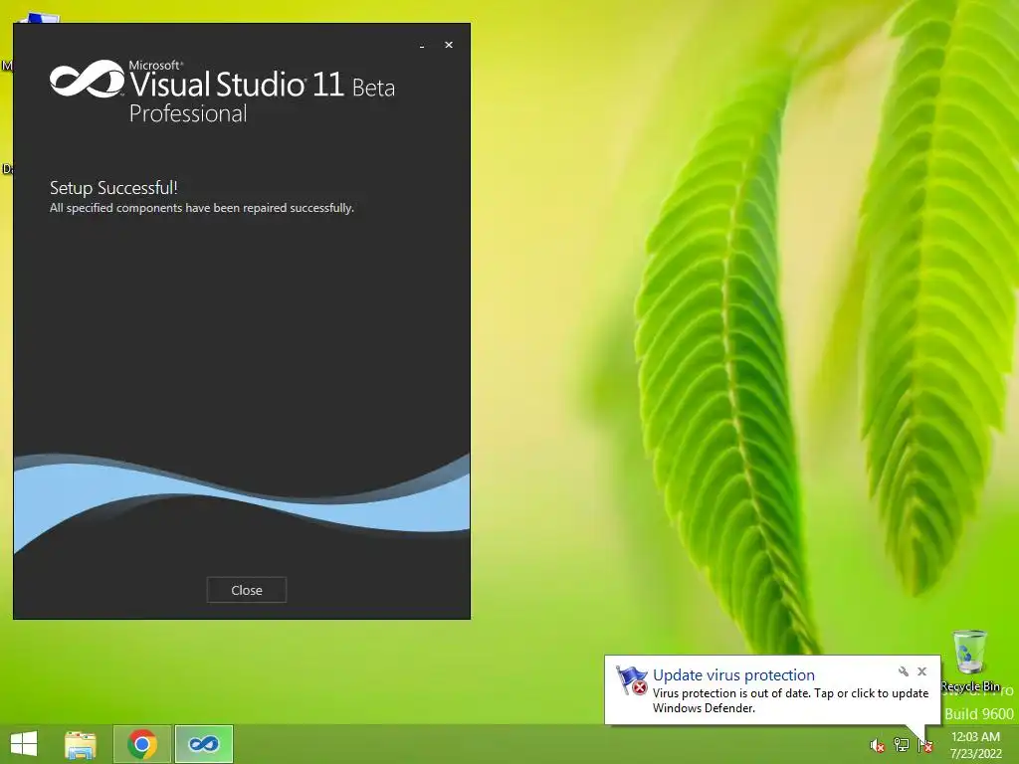The width and height of the screenshot is (1019, 764).
Task: Click the muted volume tray icon
Action: [x=878, y=746]
